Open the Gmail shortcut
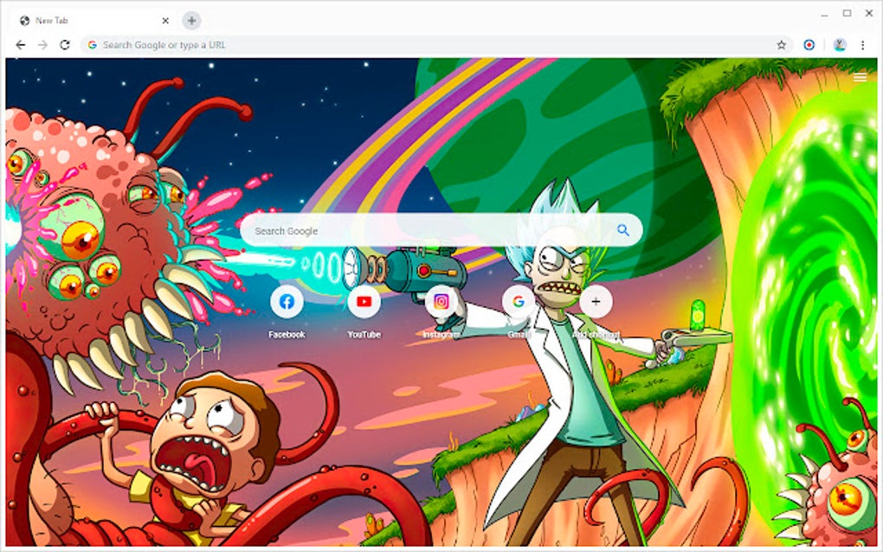The width and height of the screenshot is (883, 552). click(x=519, y=302)
